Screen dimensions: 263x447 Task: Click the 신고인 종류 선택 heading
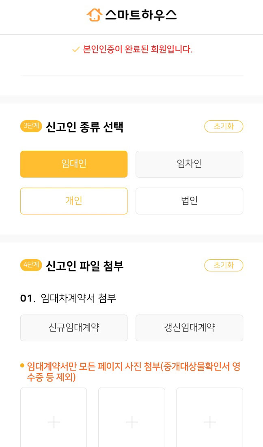pos(84,127)
